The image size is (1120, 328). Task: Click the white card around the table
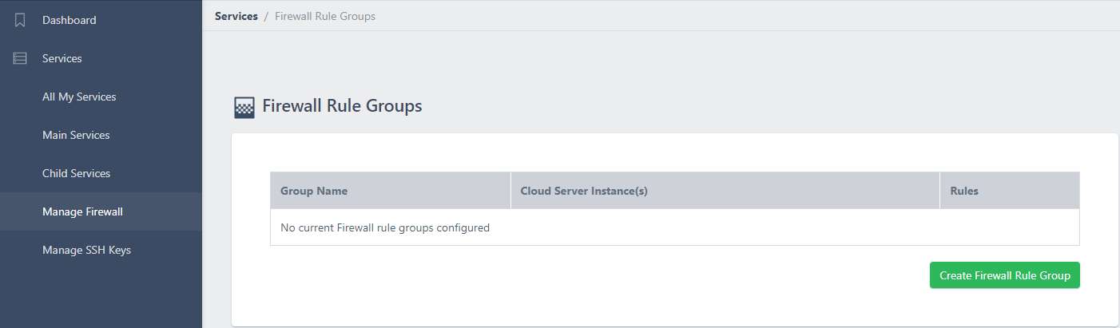[675, 230]
